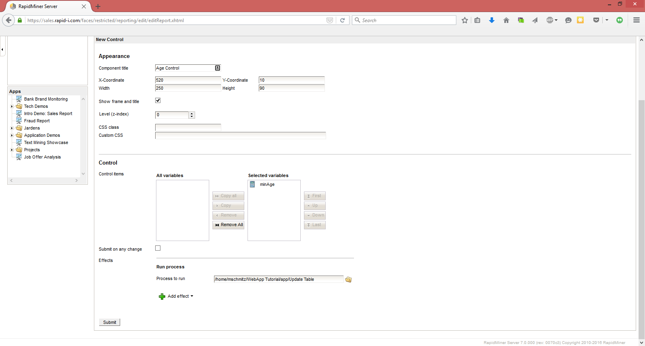Expand the Jardens folder in Apps
Screen dimensions: 645x346
tap(12, 128)
